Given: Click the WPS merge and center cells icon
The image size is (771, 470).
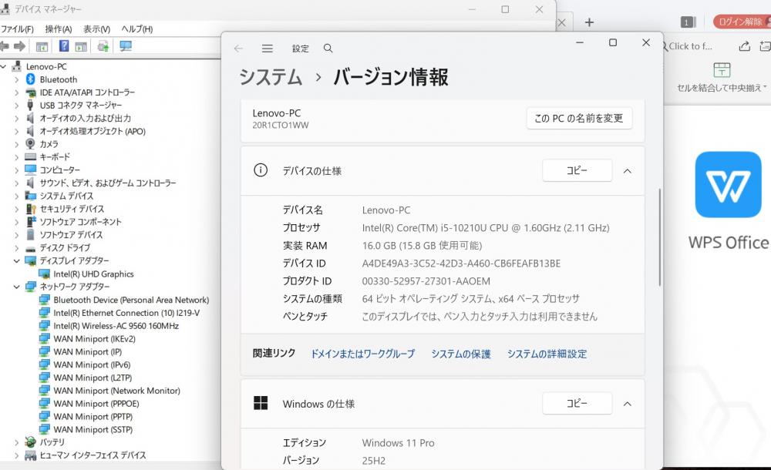Looking at the screenshot, I should click(x=722, y=70).
